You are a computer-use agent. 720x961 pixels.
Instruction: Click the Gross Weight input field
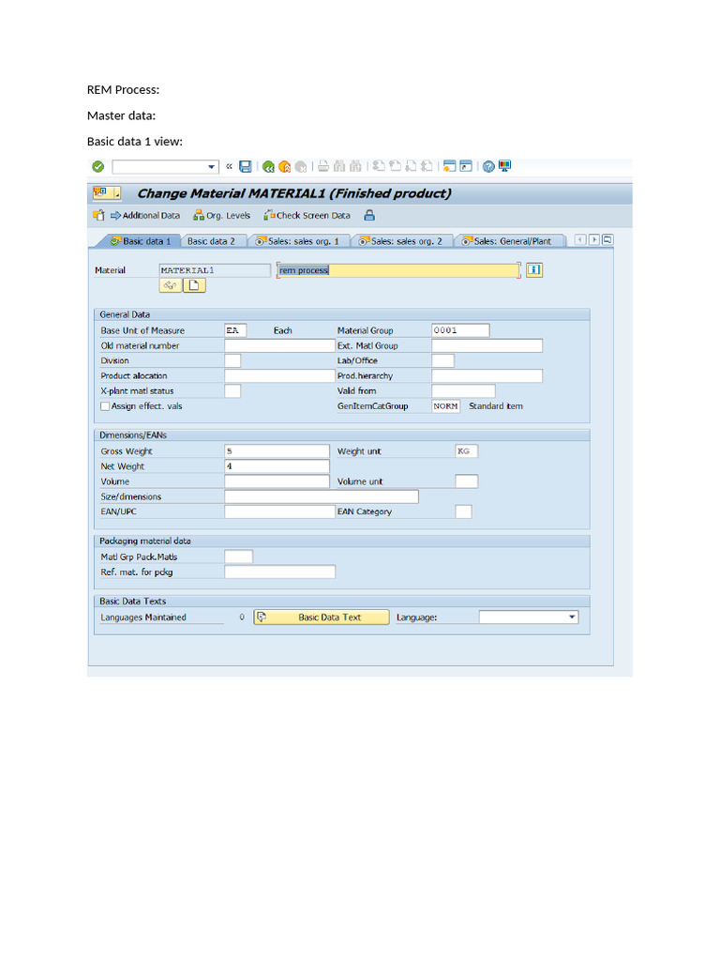coord(277,451)
